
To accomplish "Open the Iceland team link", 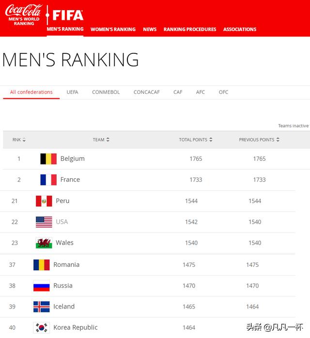I will [x=64, y=307].
